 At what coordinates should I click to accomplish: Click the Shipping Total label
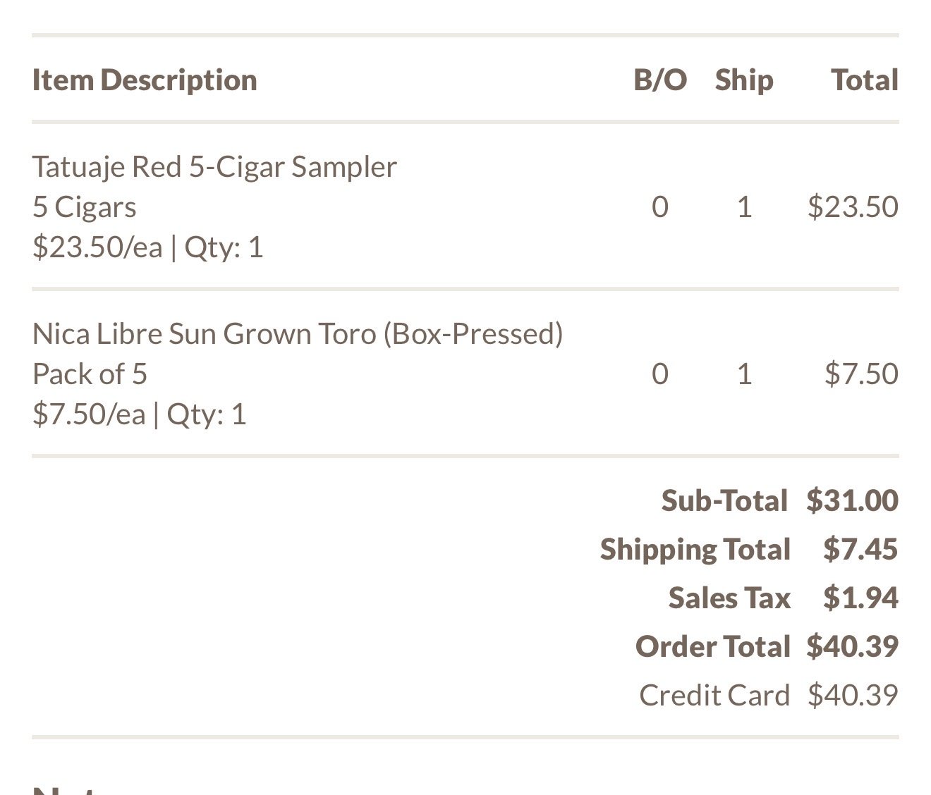695,549
